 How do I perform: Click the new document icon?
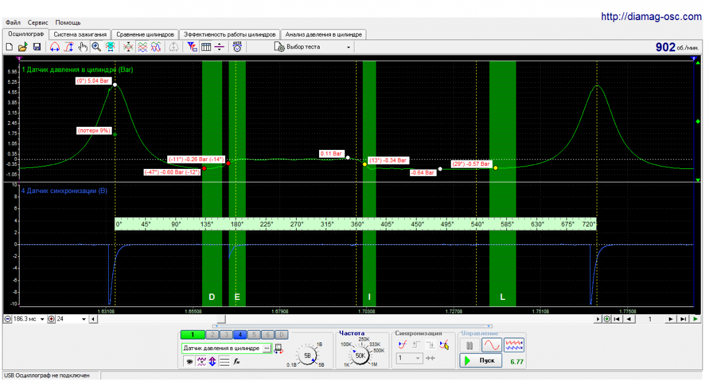[x=9, y=47]
